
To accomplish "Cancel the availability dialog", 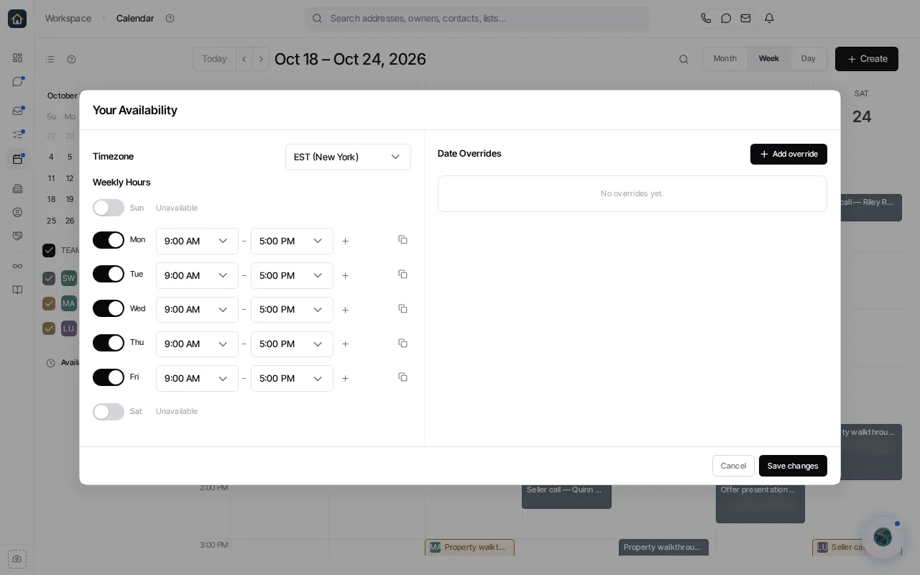I will pyautogui.click(x=733, y=466).
